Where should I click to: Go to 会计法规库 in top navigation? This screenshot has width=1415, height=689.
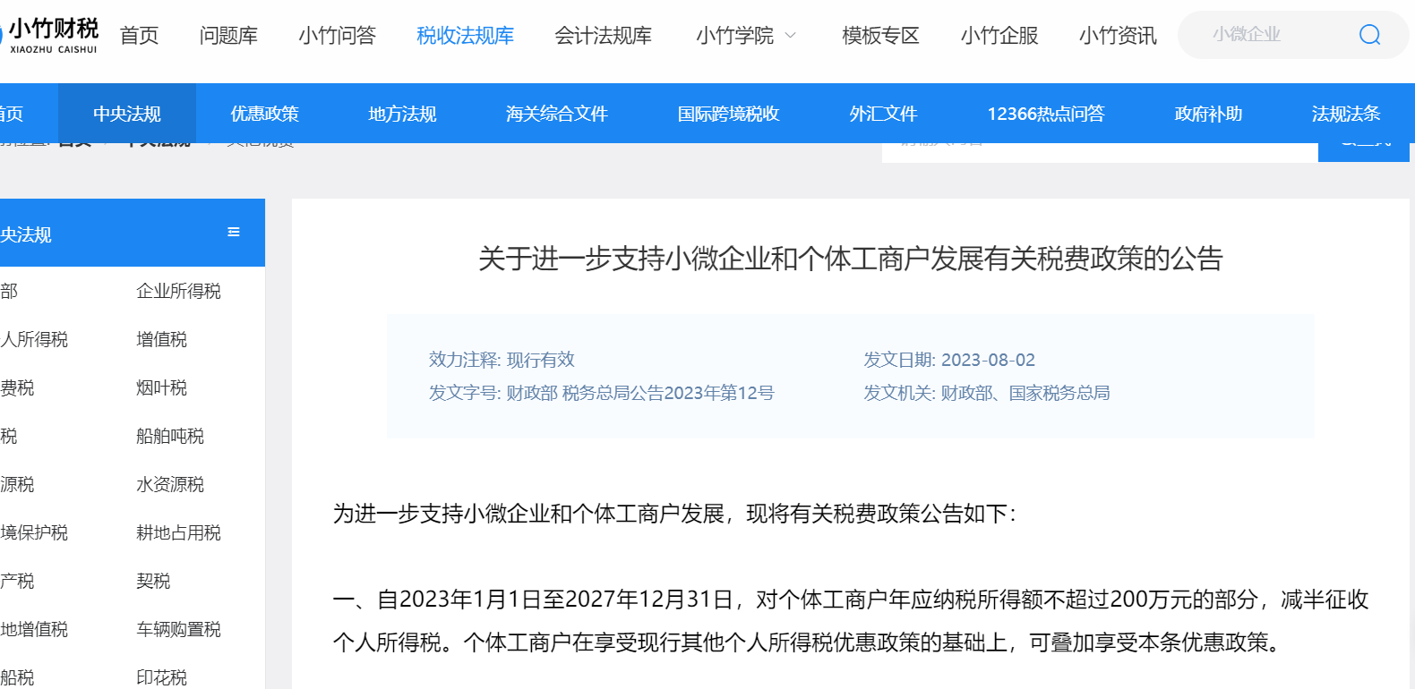[x=603, y=35]
